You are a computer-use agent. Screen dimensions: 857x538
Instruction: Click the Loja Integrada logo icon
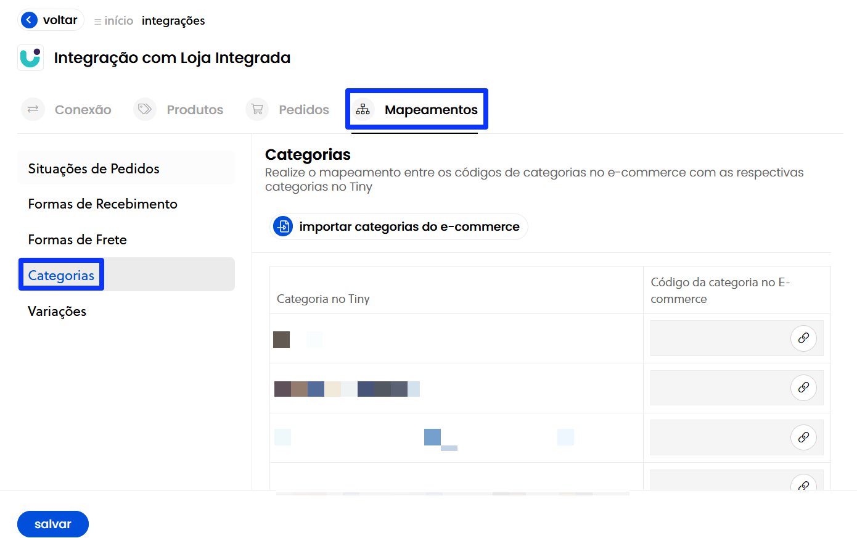click(30, 58)
